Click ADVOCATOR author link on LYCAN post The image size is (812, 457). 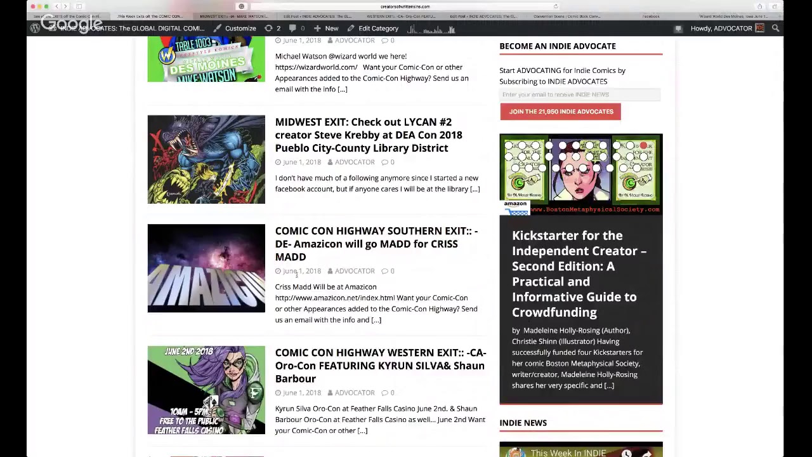pyautogui.click(x=355, y=162)
